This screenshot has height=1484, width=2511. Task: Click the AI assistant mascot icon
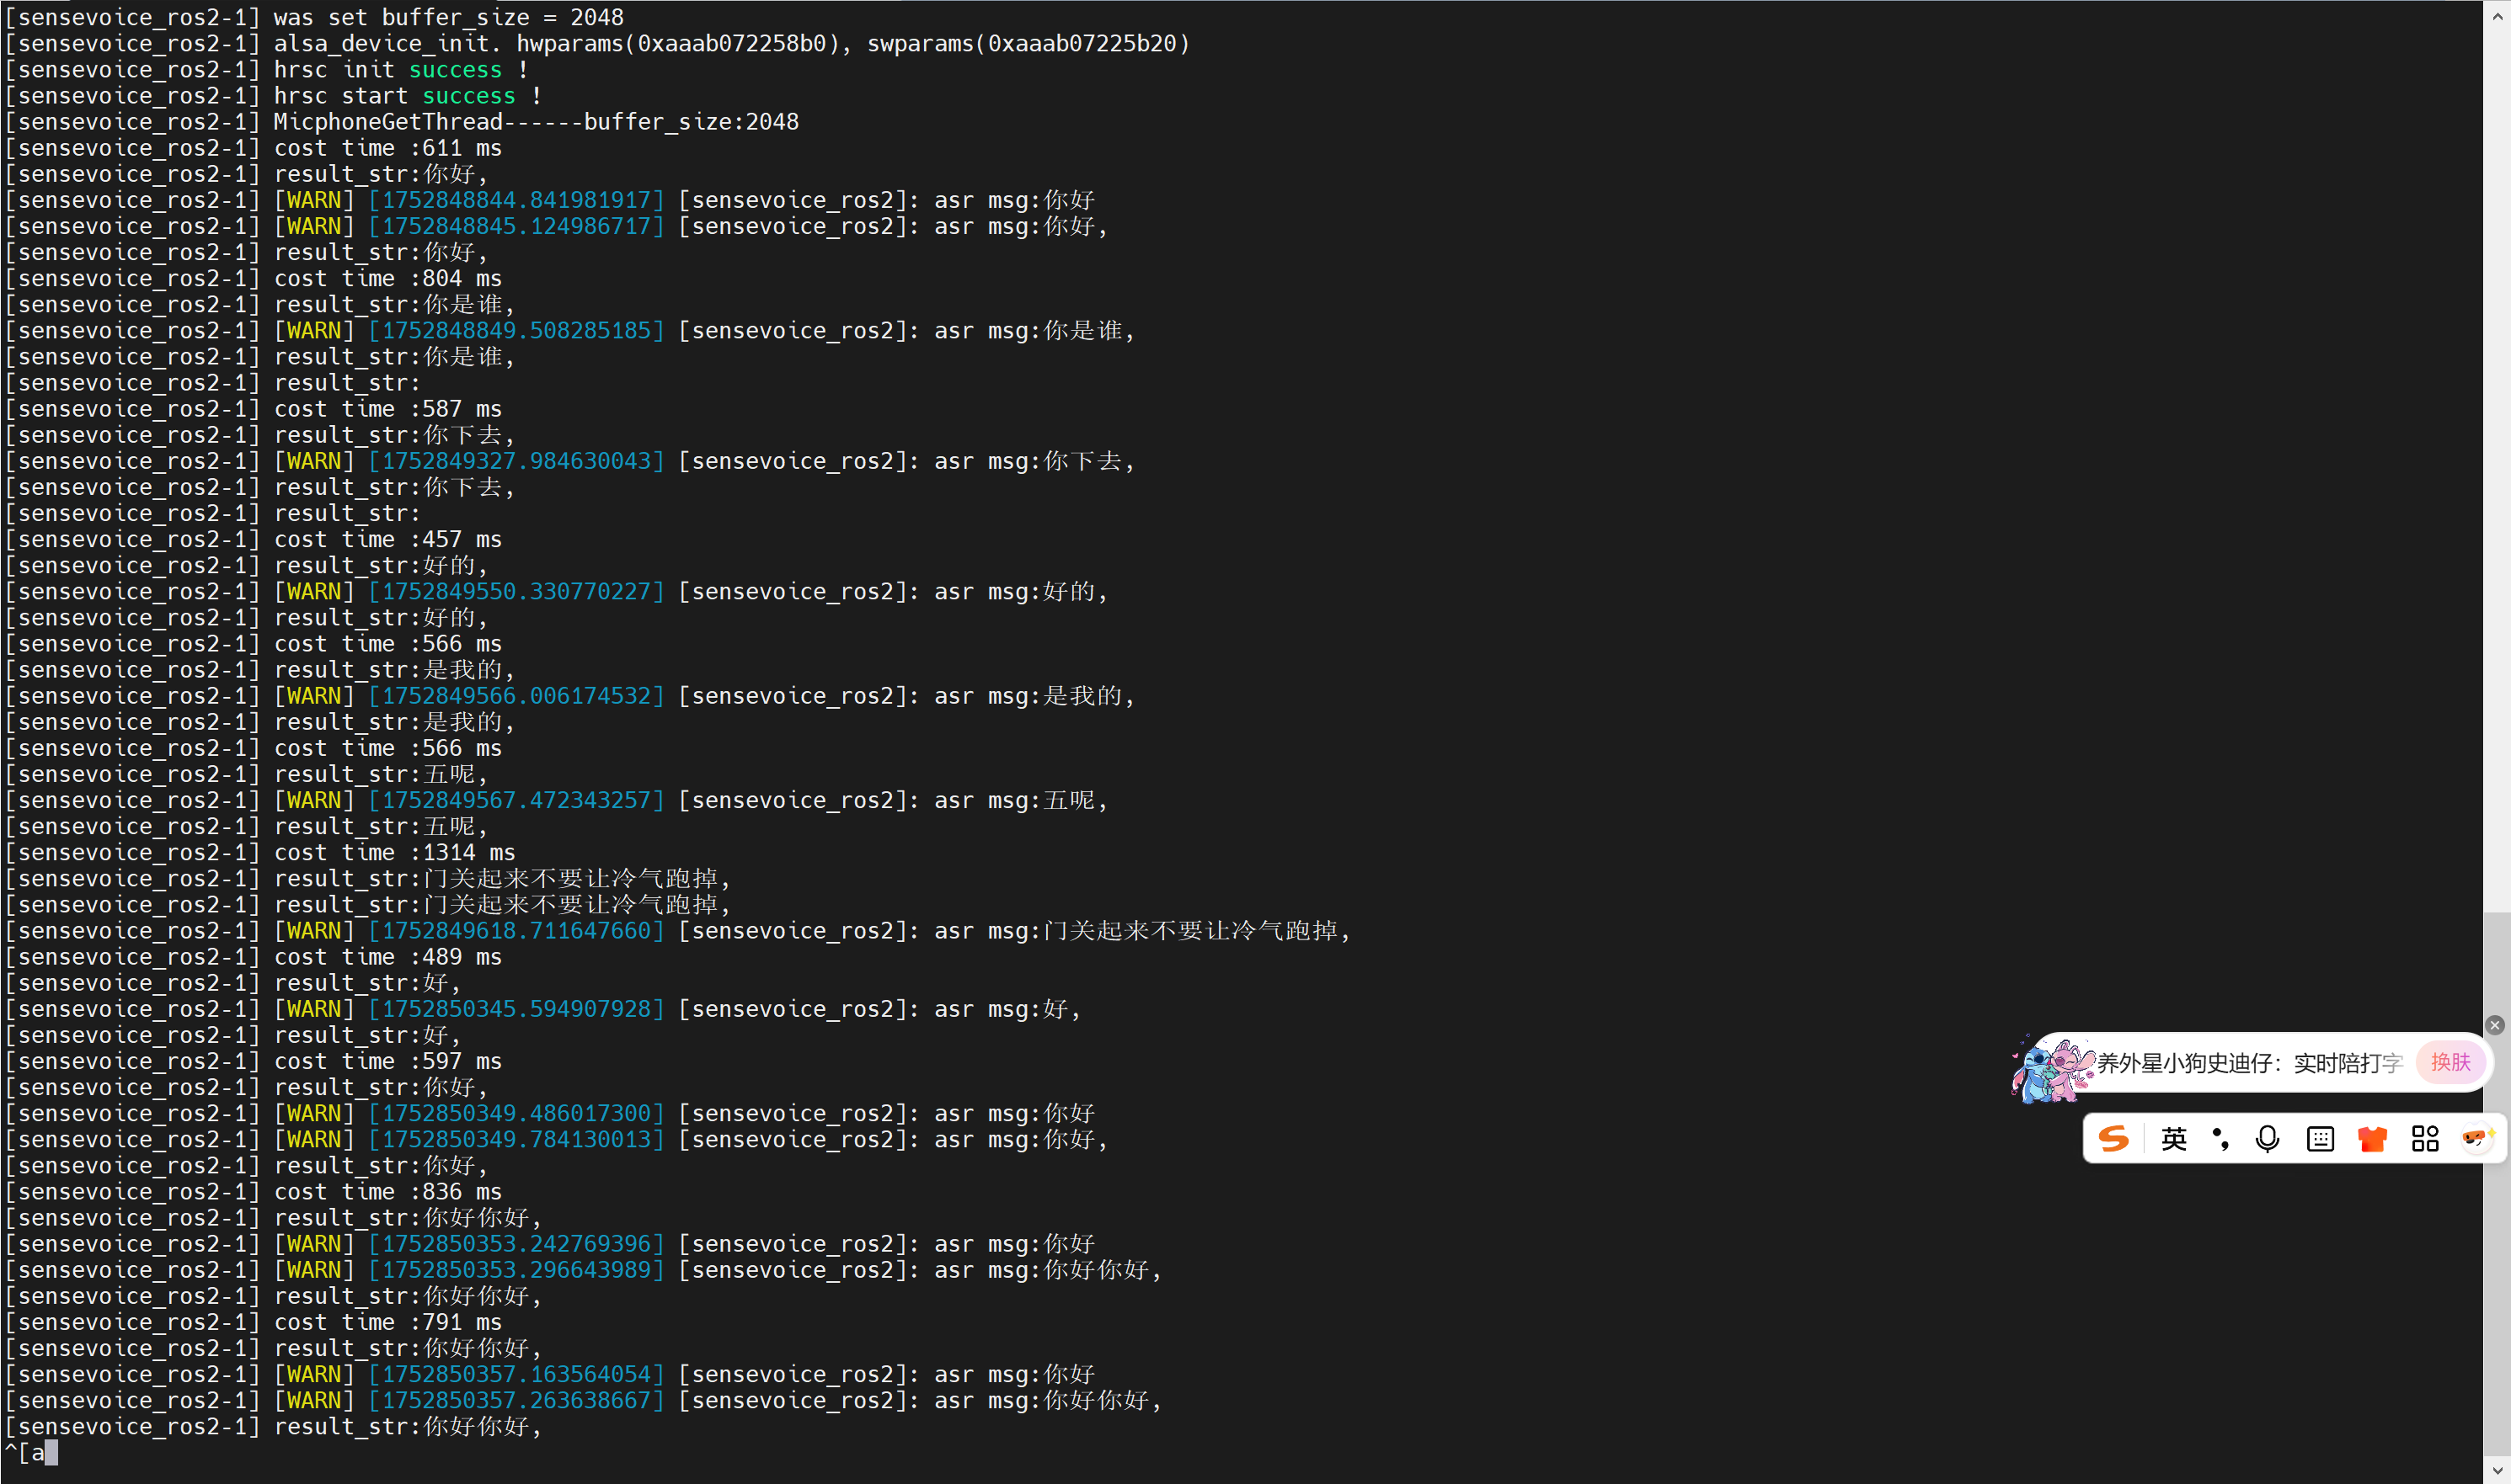[x=2477, y=1139]
